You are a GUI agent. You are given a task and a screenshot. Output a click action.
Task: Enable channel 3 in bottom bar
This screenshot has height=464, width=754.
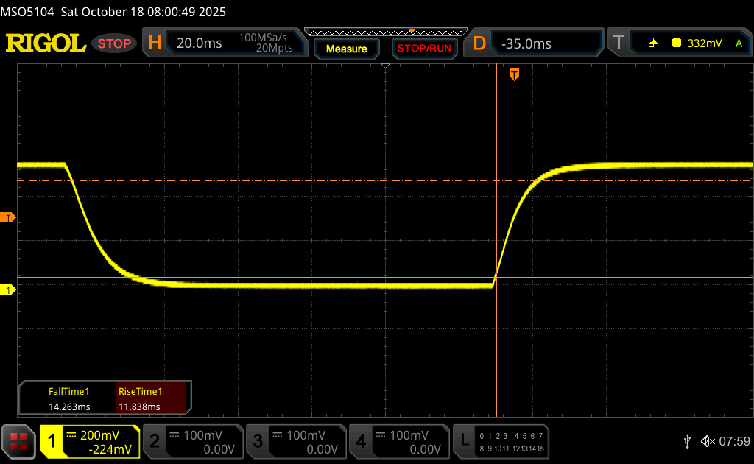295,441
